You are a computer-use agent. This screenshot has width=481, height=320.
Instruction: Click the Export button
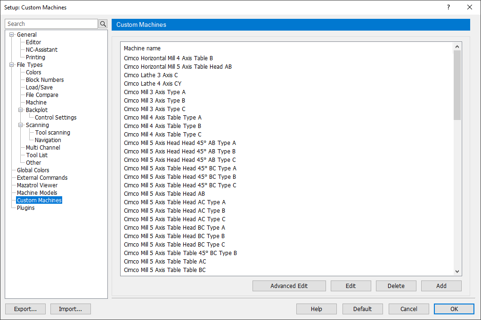pyautogui.click(x=25, y=309)
